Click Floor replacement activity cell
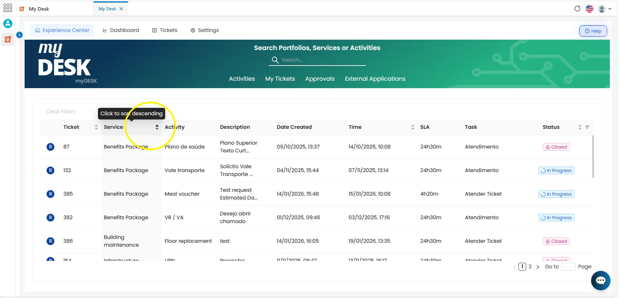This screenshot has width=620, height=298. [188, 241]
